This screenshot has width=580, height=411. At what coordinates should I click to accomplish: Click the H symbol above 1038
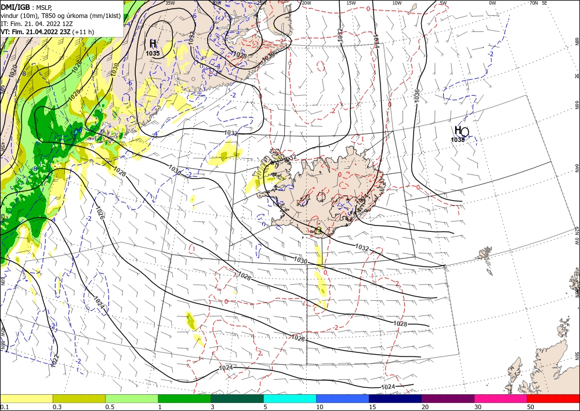pos(458,130)
